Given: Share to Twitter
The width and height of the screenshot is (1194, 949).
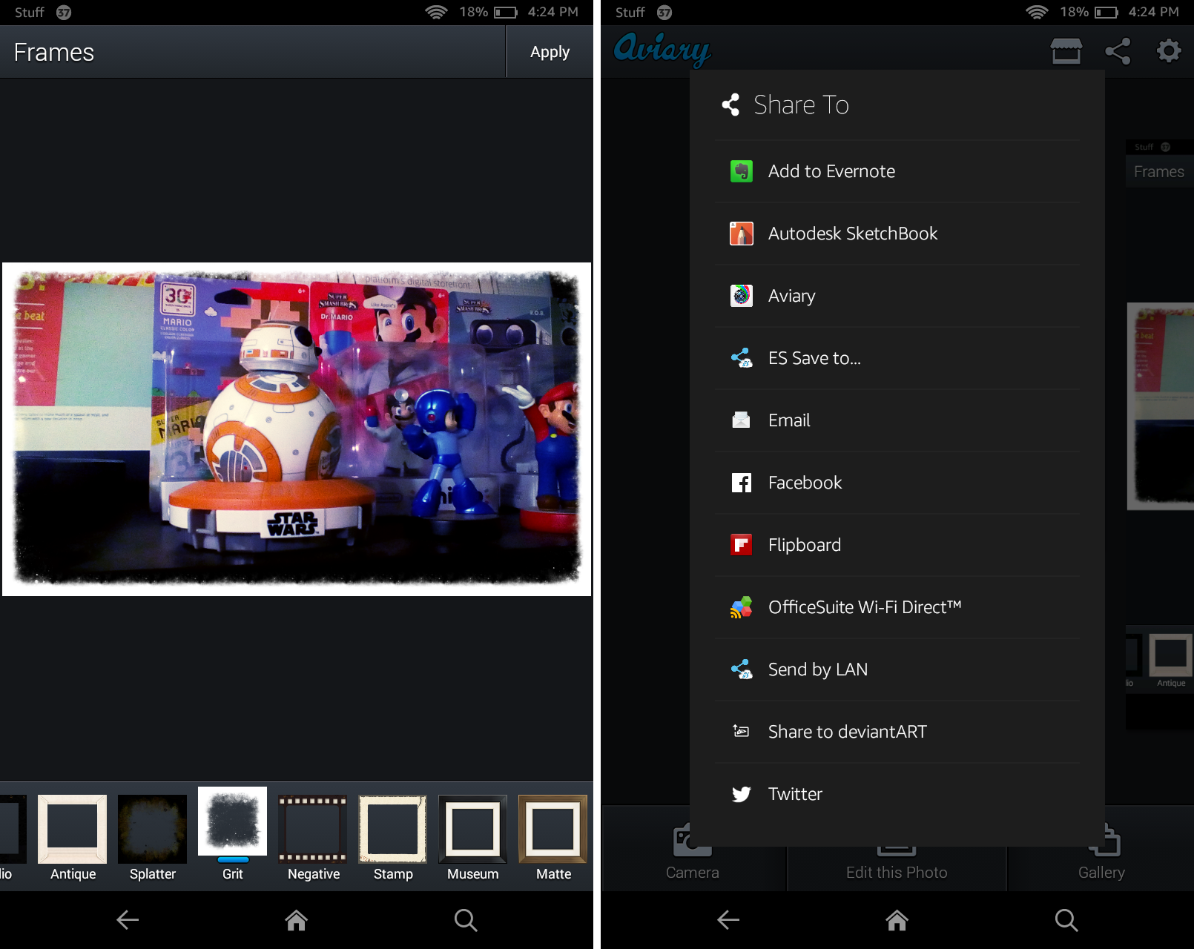Looking at the screenshot, I should pos(897,794).
